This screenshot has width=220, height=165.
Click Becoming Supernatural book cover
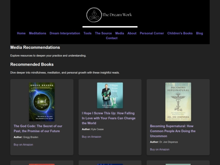(x=178, y=102)
